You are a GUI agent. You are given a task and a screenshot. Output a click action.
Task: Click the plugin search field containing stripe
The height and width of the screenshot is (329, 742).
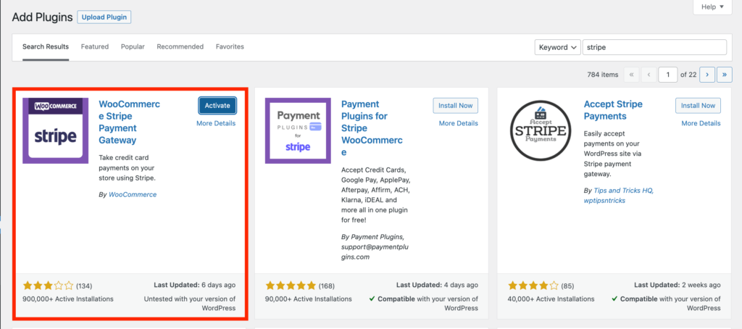pyautogui.click(x=654, y=47)
